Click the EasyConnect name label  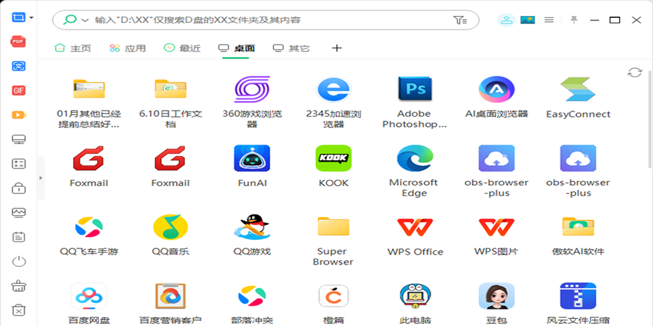click(x=578, y=114)
